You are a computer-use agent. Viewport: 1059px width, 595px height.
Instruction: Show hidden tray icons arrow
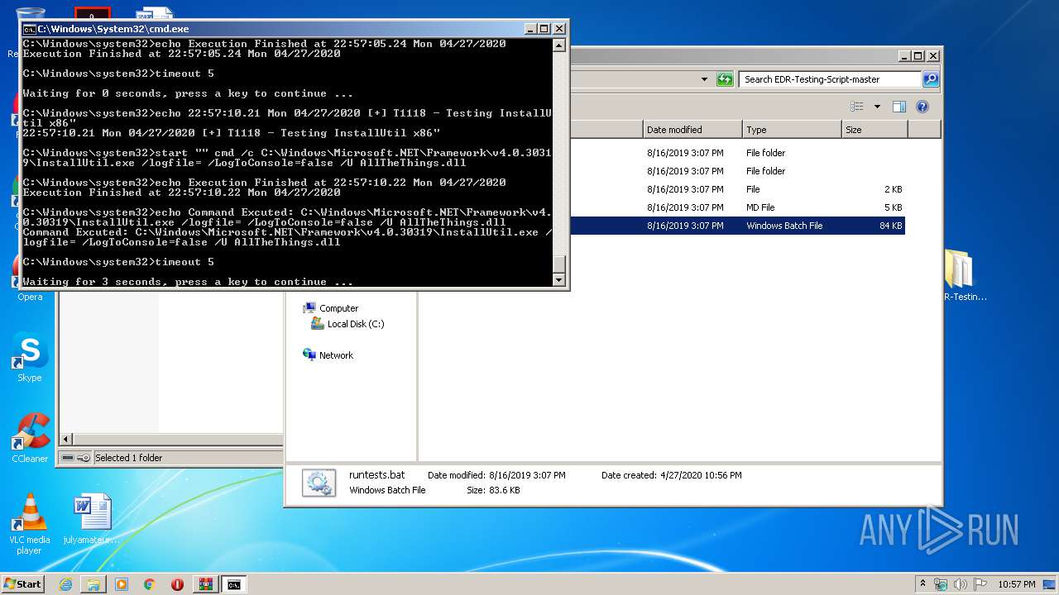(922, 584)
